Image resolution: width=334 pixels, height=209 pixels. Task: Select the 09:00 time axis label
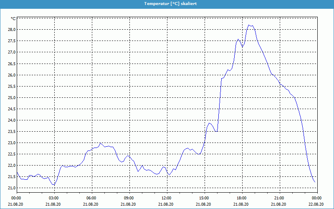pos(129,198)
